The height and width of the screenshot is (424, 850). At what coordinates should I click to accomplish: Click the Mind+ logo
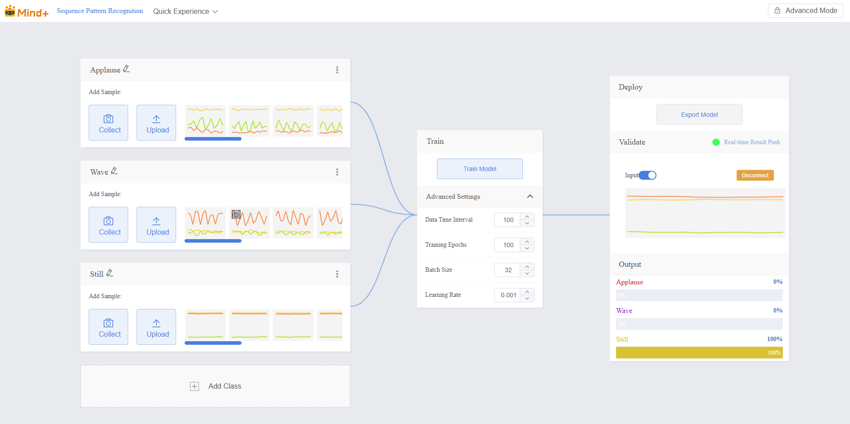coord(26,11)
